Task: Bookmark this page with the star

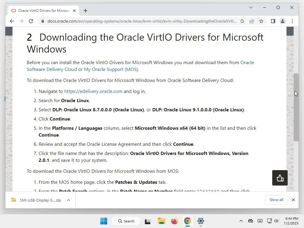Action: click(261, 21)
